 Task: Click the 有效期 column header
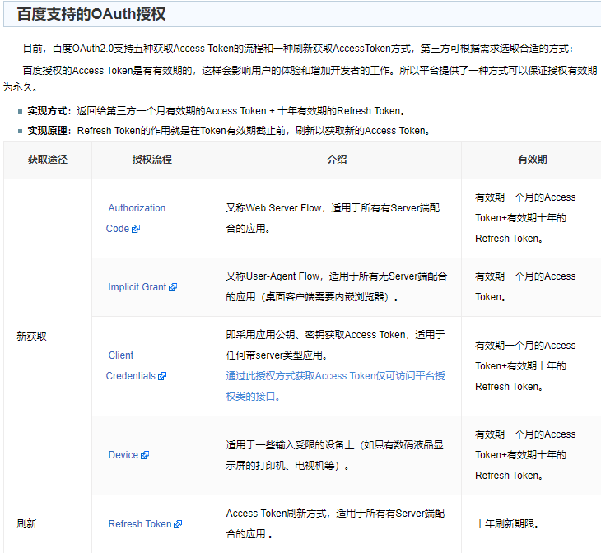click(x=532, y=160)
